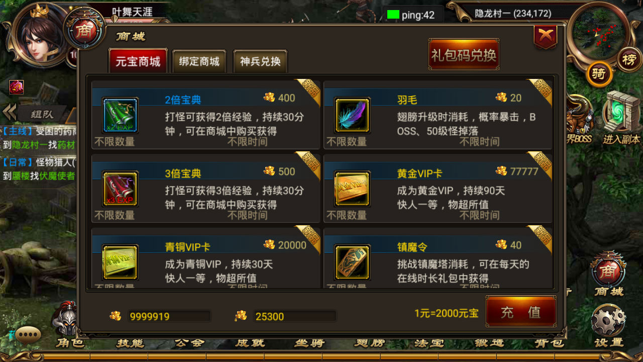This screenshot has height=362, width=643.
Task: Select the 镇魔令 token icon
Action: pos(352,262)
